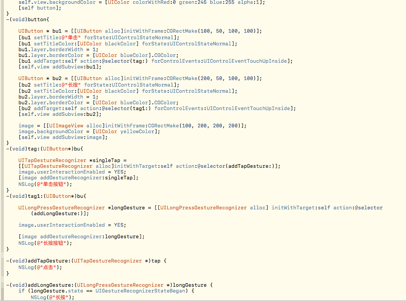Viewport: 406px width, 301px height.
Task: Click the image.backgroundColor yellowColor line
Action: (x=89, y=132)
